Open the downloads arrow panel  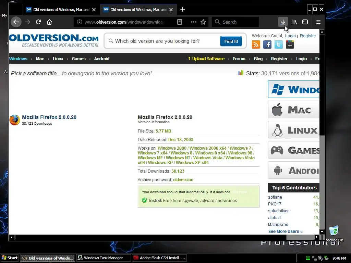coord(283,22)
